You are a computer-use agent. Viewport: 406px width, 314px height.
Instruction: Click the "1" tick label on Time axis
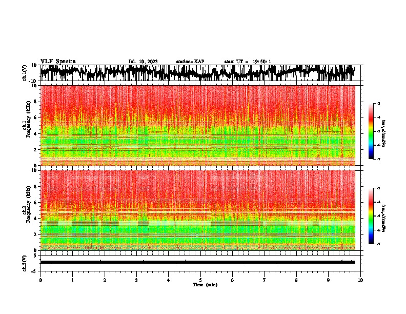point(72,280)
